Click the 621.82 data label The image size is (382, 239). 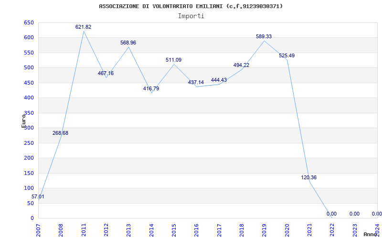coord(83,27)
